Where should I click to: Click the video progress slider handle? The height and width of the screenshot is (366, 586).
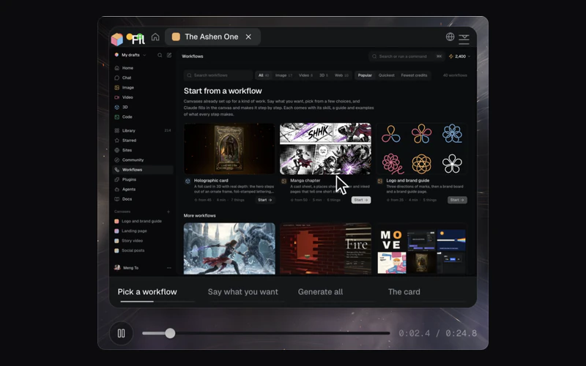(170, 333)
